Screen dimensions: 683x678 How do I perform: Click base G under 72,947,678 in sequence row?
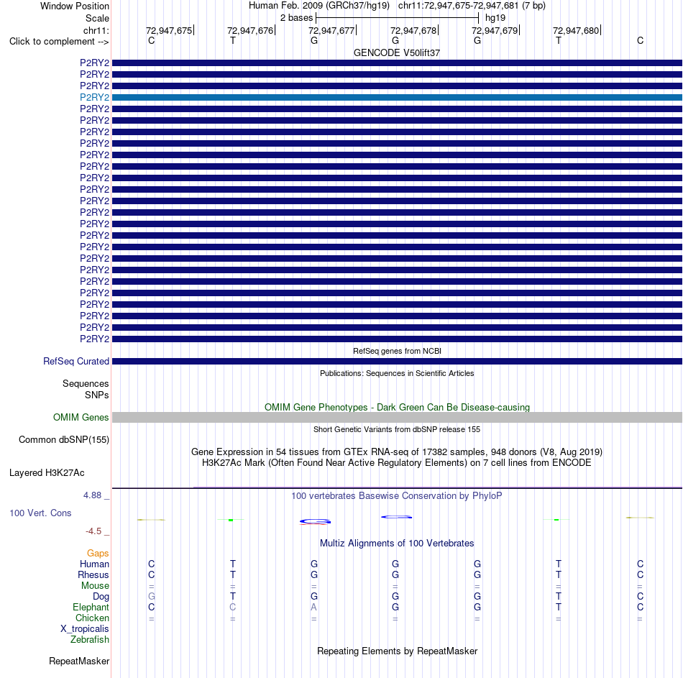(x=395, y=40)
